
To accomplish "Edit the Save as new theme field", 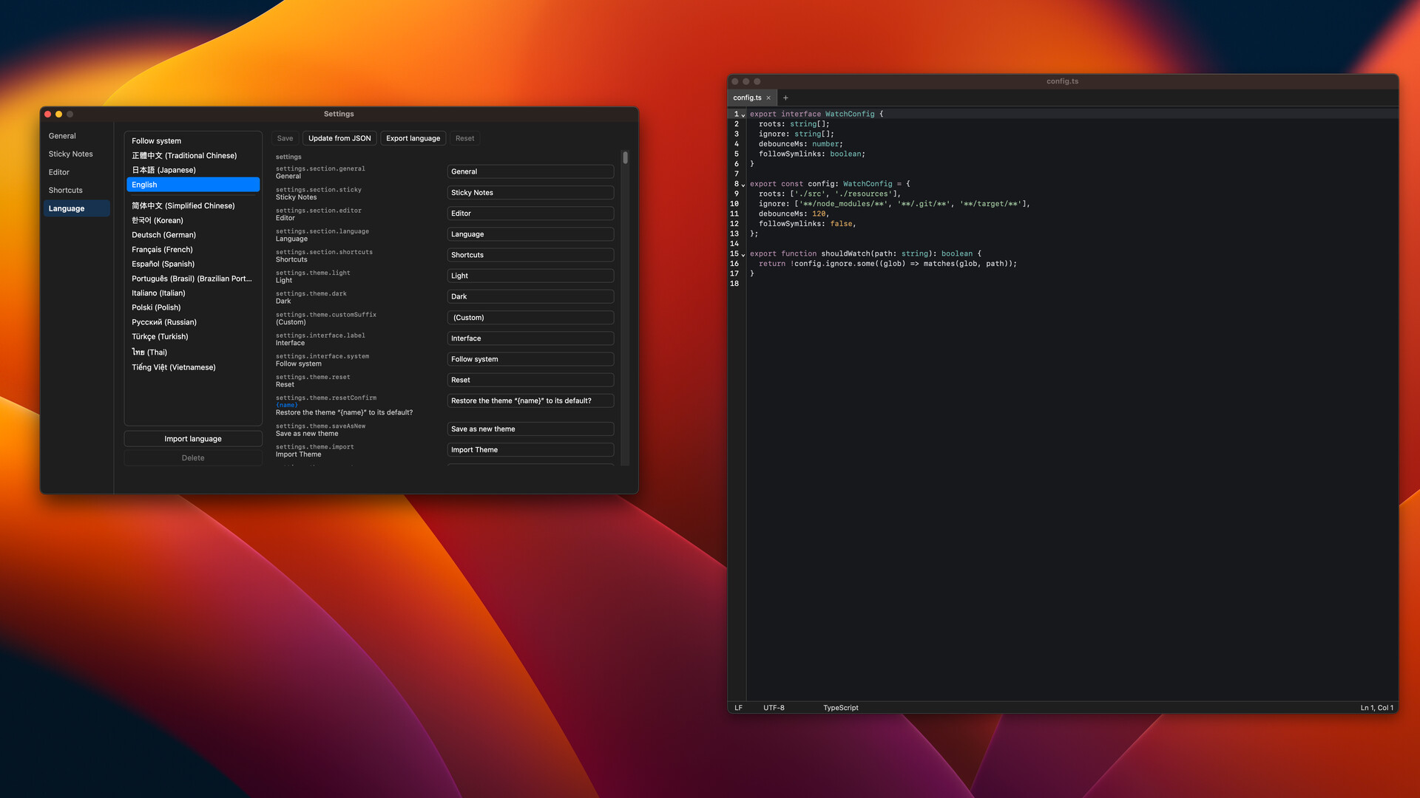I will tap(530, 429).
